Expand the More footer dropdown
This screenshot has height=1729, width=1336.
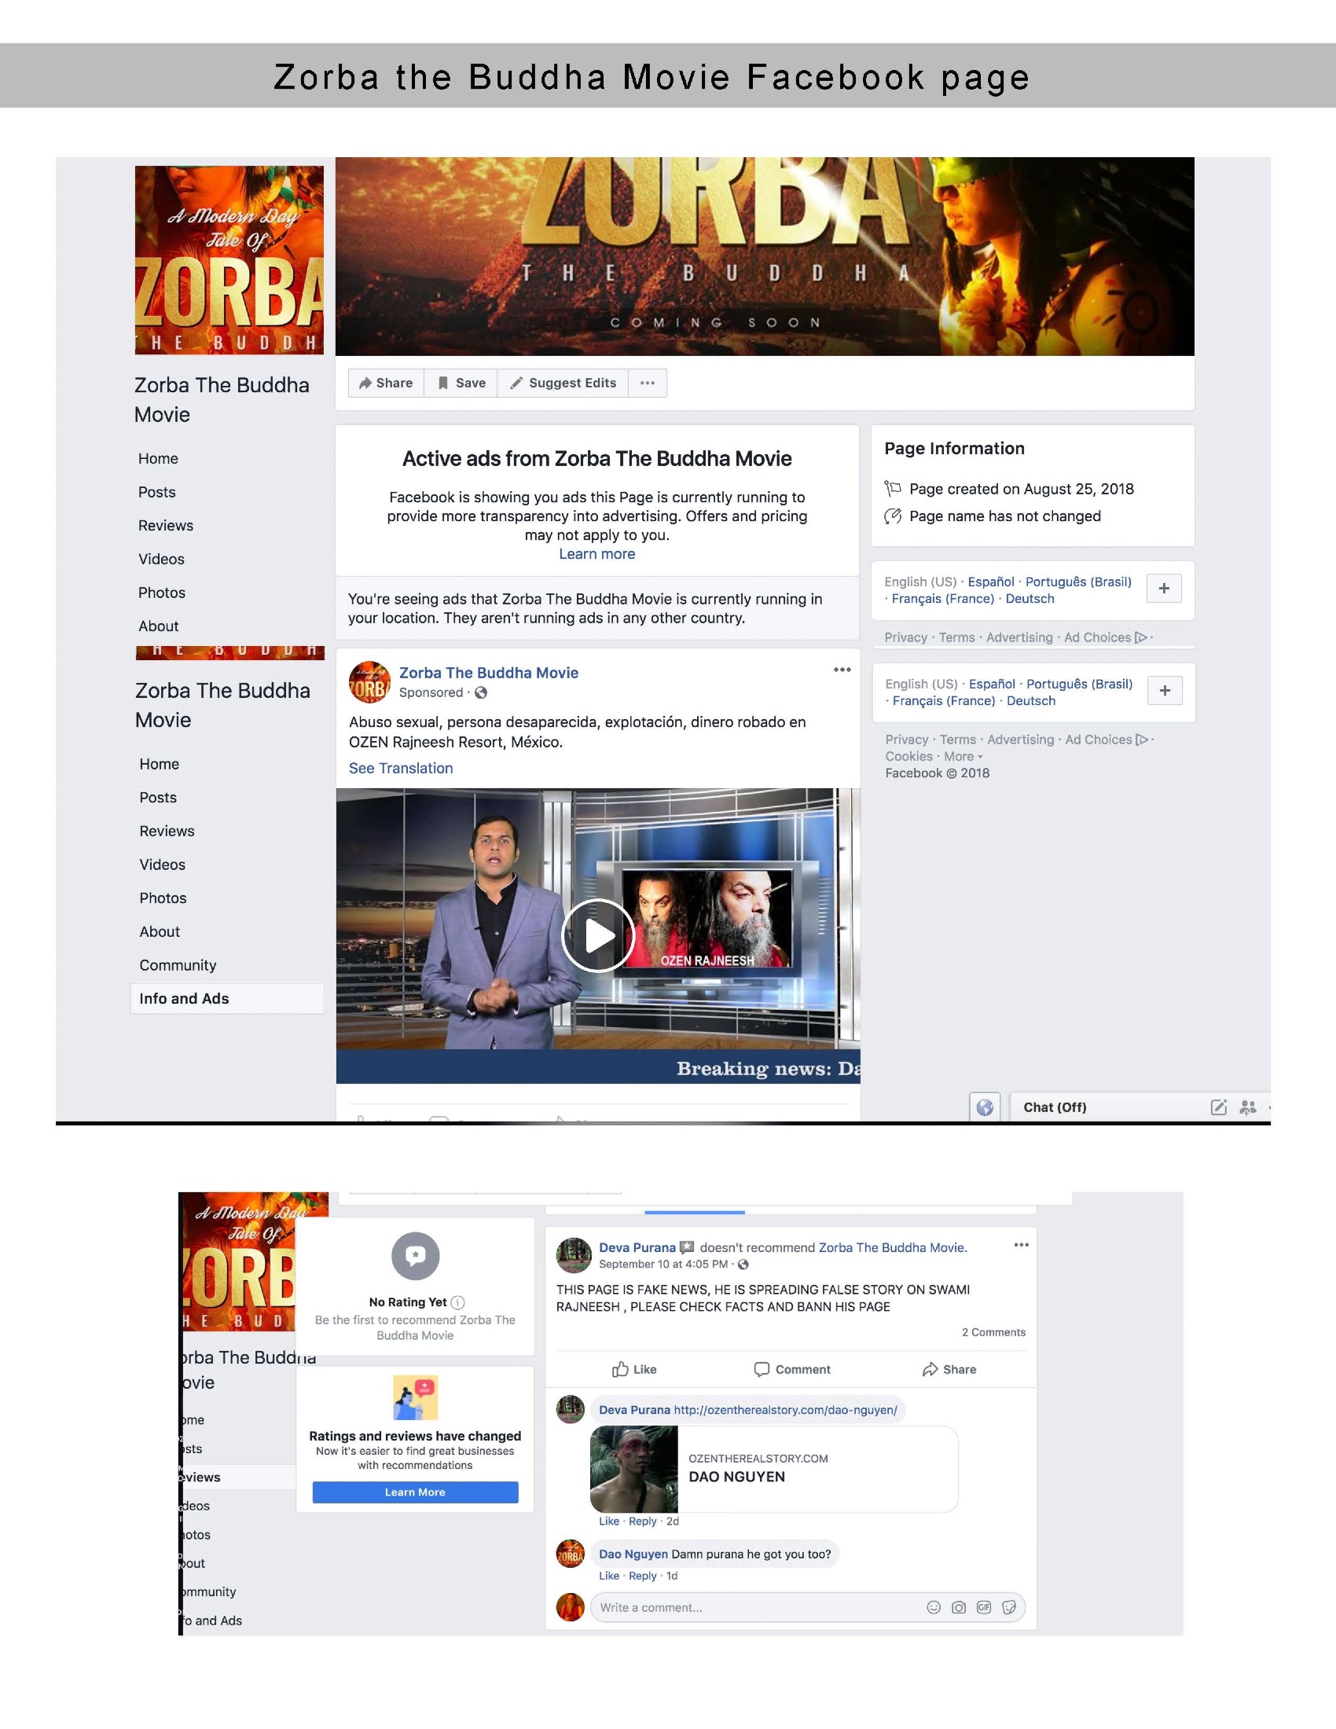click(x=963, y=757)
